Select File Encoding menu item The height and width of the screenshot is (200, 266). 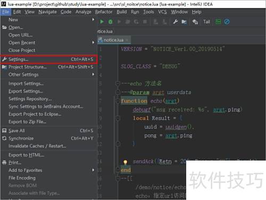pyautogui.click(x=48, y=178)
